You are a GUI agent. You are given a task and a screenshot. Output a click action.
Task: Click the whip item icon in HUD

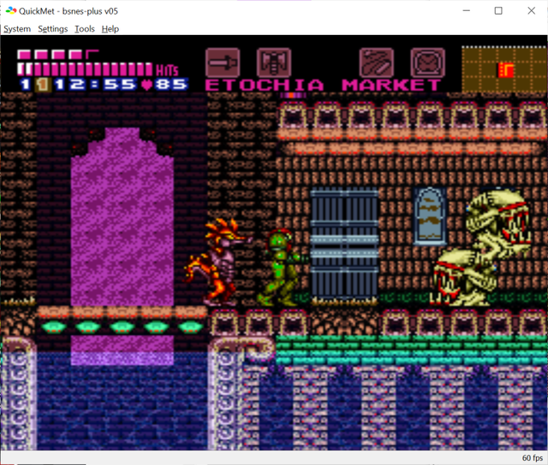(377, 62)
